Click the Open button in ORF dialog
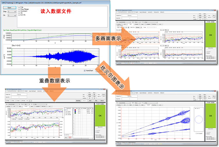Image resolution: width=219 pixels, height=147 pixels. point(10,8)
